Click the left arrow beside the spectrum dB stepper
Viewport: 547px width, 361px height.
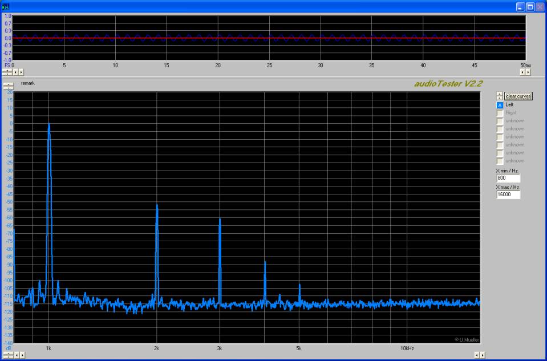16,355
